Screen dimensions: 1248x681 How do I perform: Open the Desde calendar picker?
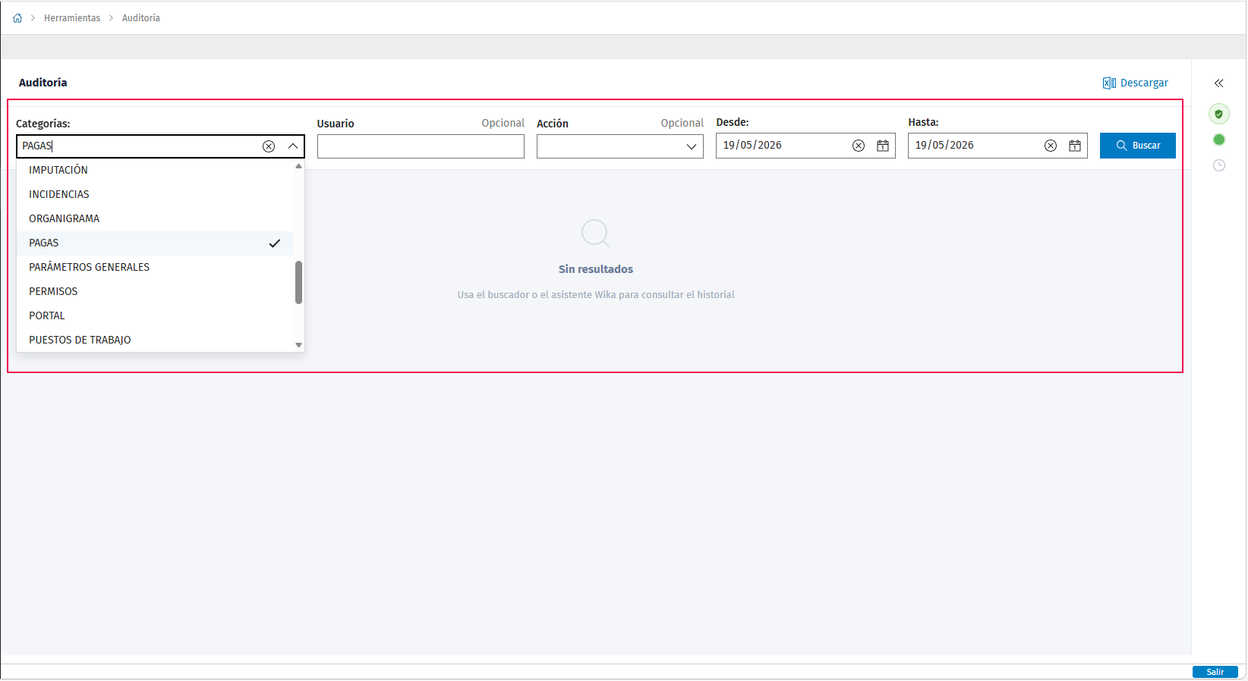883,146
